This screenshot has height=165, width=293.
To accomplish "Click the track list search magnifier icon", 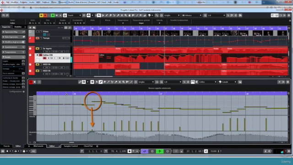I will pyautogui.click(x=70, y=27).
